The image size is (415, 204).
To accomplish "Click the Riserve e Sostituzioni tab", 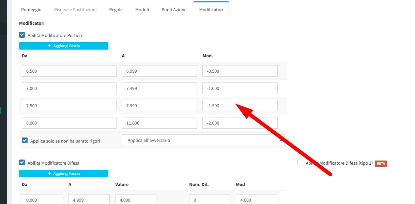I will pyautogui.click(x=75, y=10).
